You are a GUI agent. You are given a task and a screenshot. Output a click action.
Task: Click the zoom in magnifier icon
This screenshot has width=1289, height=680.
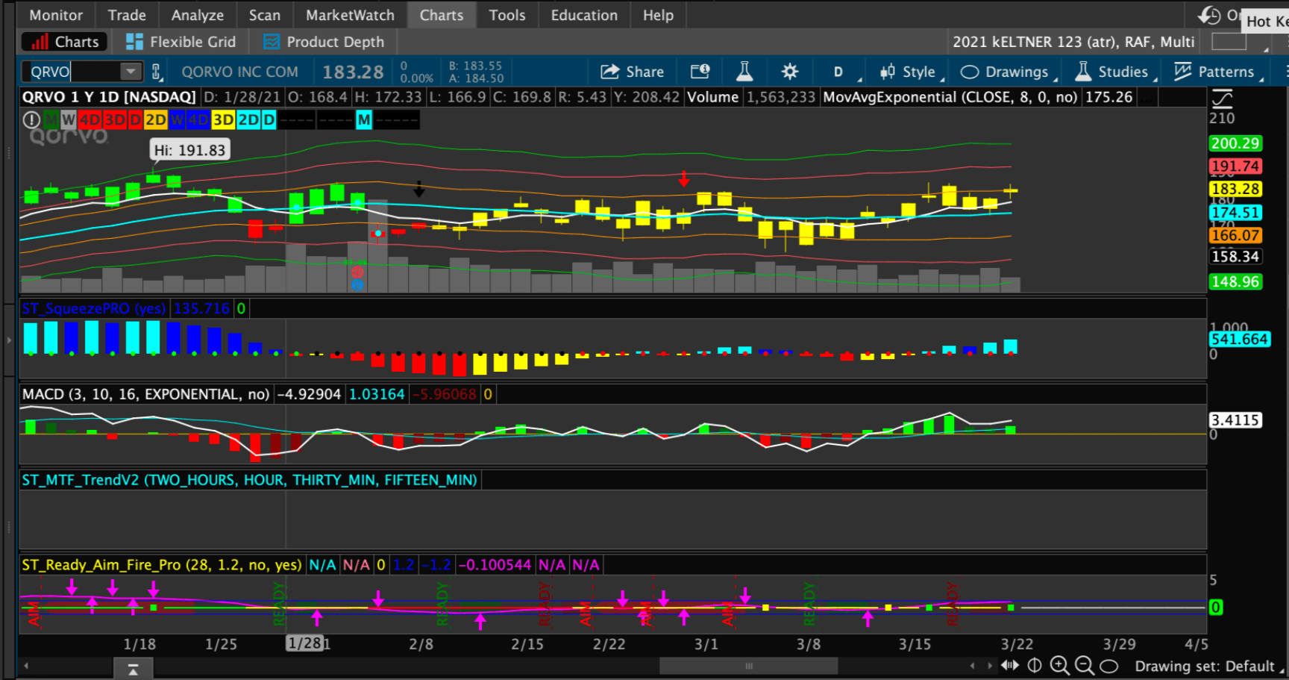[1059, 665]
